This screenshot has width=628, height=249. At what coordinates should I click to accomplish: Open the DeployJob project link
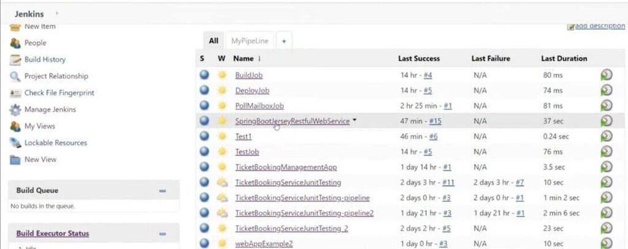[252, 91]
